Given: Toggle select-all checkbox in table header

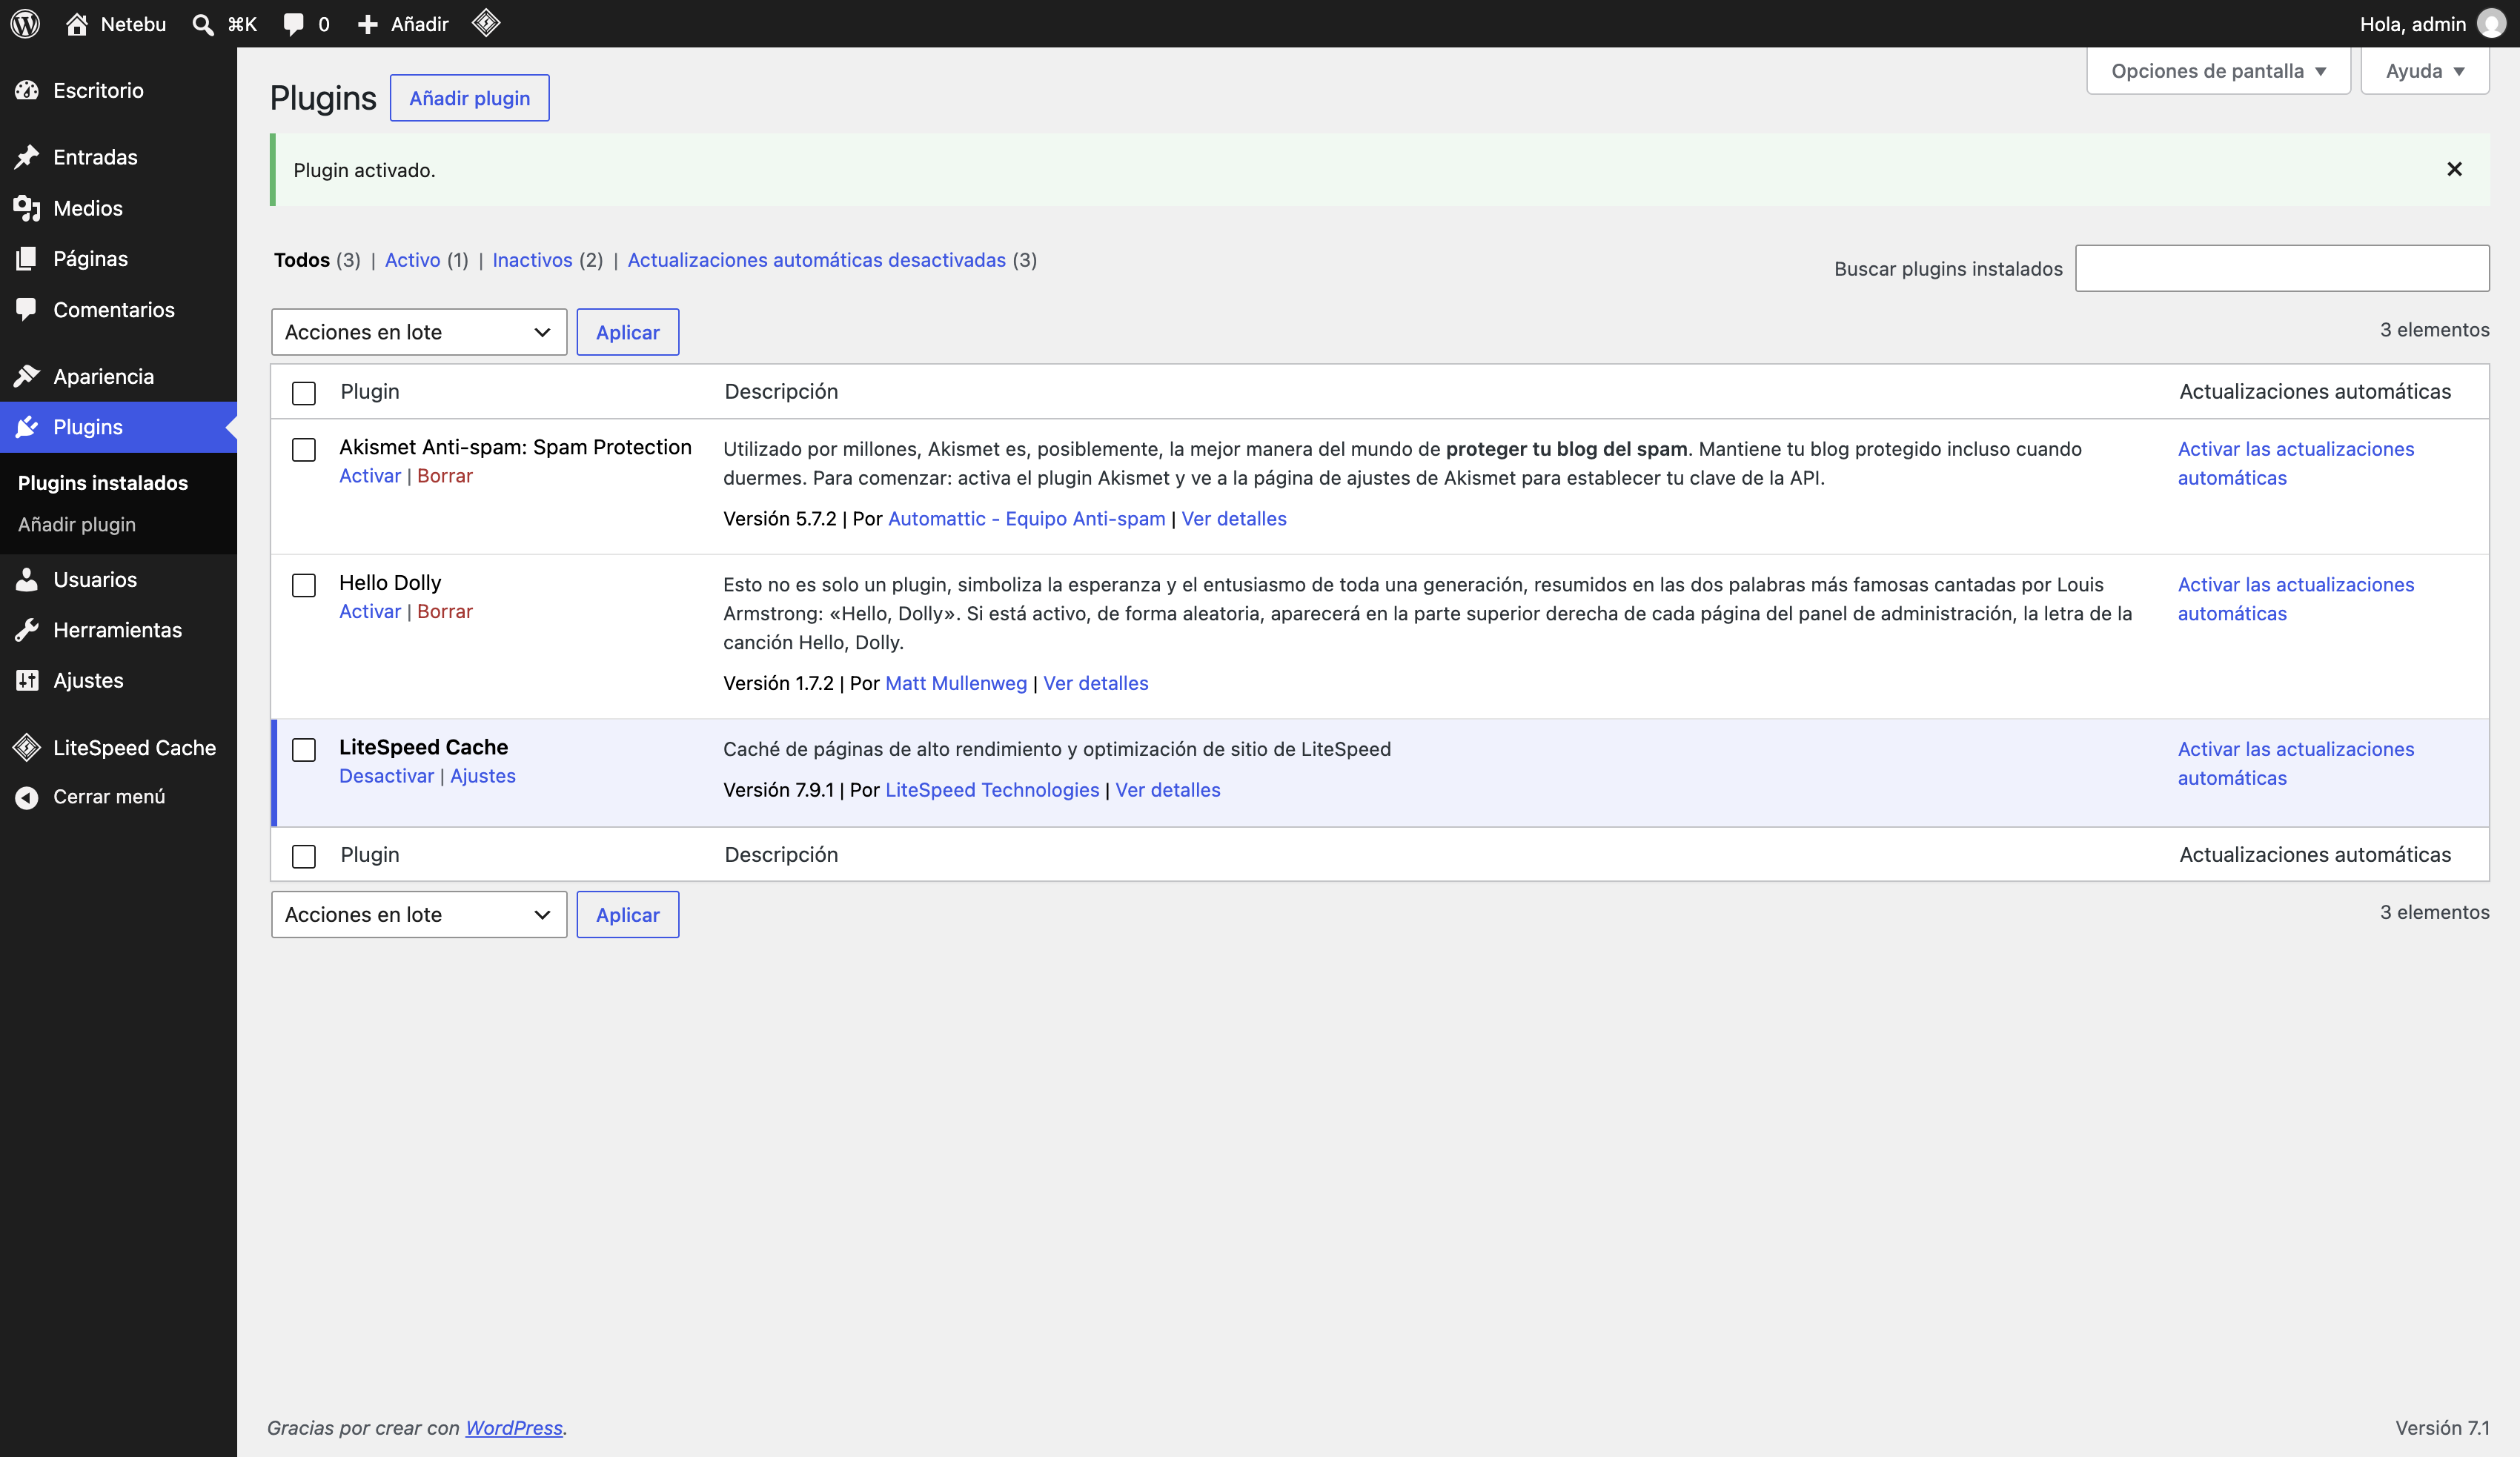Looking at the screenshot, I should click(304, 393).
